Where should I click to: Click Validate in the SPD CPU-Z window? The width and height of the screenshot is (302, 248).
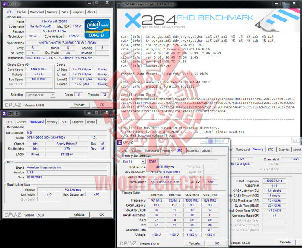click(x=194, y=243)
